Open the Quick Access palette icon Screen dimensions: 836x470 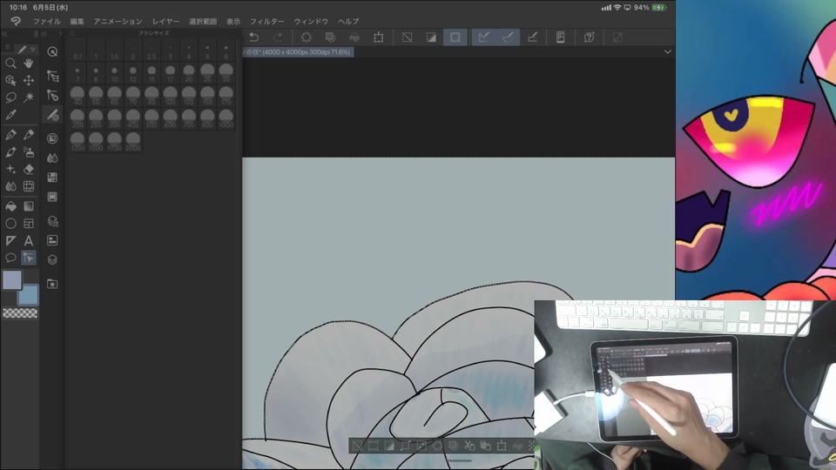(52, 51)
